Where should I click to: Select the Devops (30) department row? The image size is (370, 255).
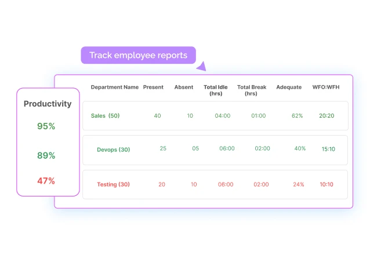coord(215,150)
